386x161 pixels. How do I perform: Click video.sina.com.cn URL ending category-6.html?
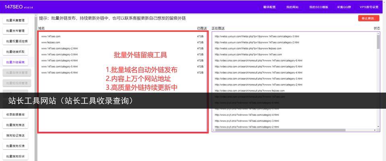pyautogui.click(x=258, y=60)
